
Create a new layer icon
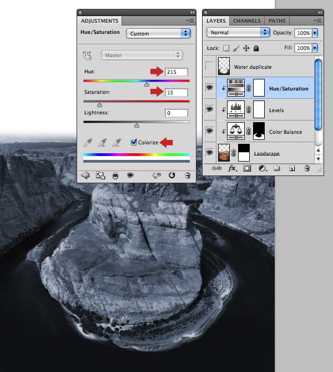point(292,168)
